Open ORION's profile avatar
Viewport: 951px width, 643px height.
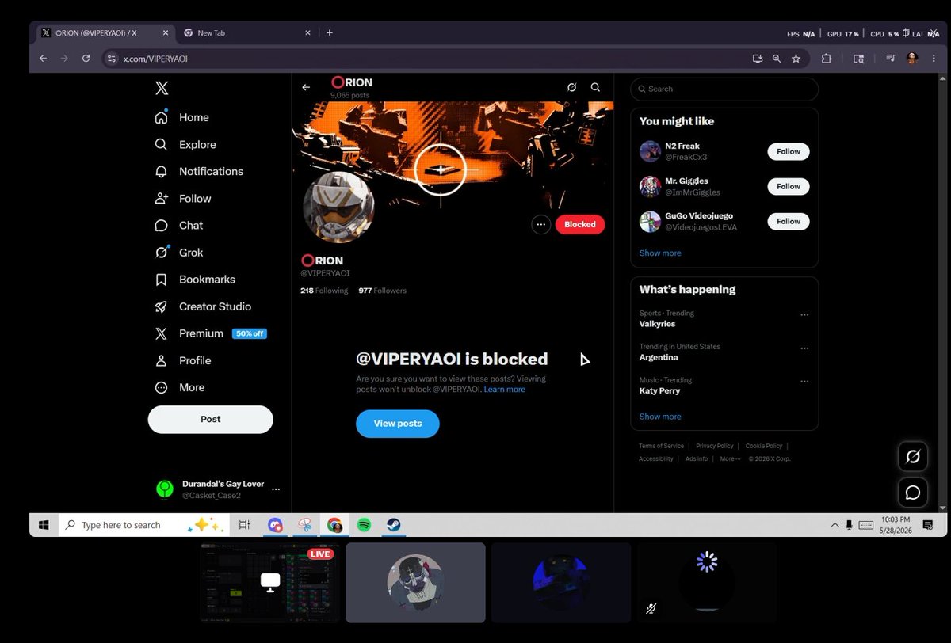(338, 207)
